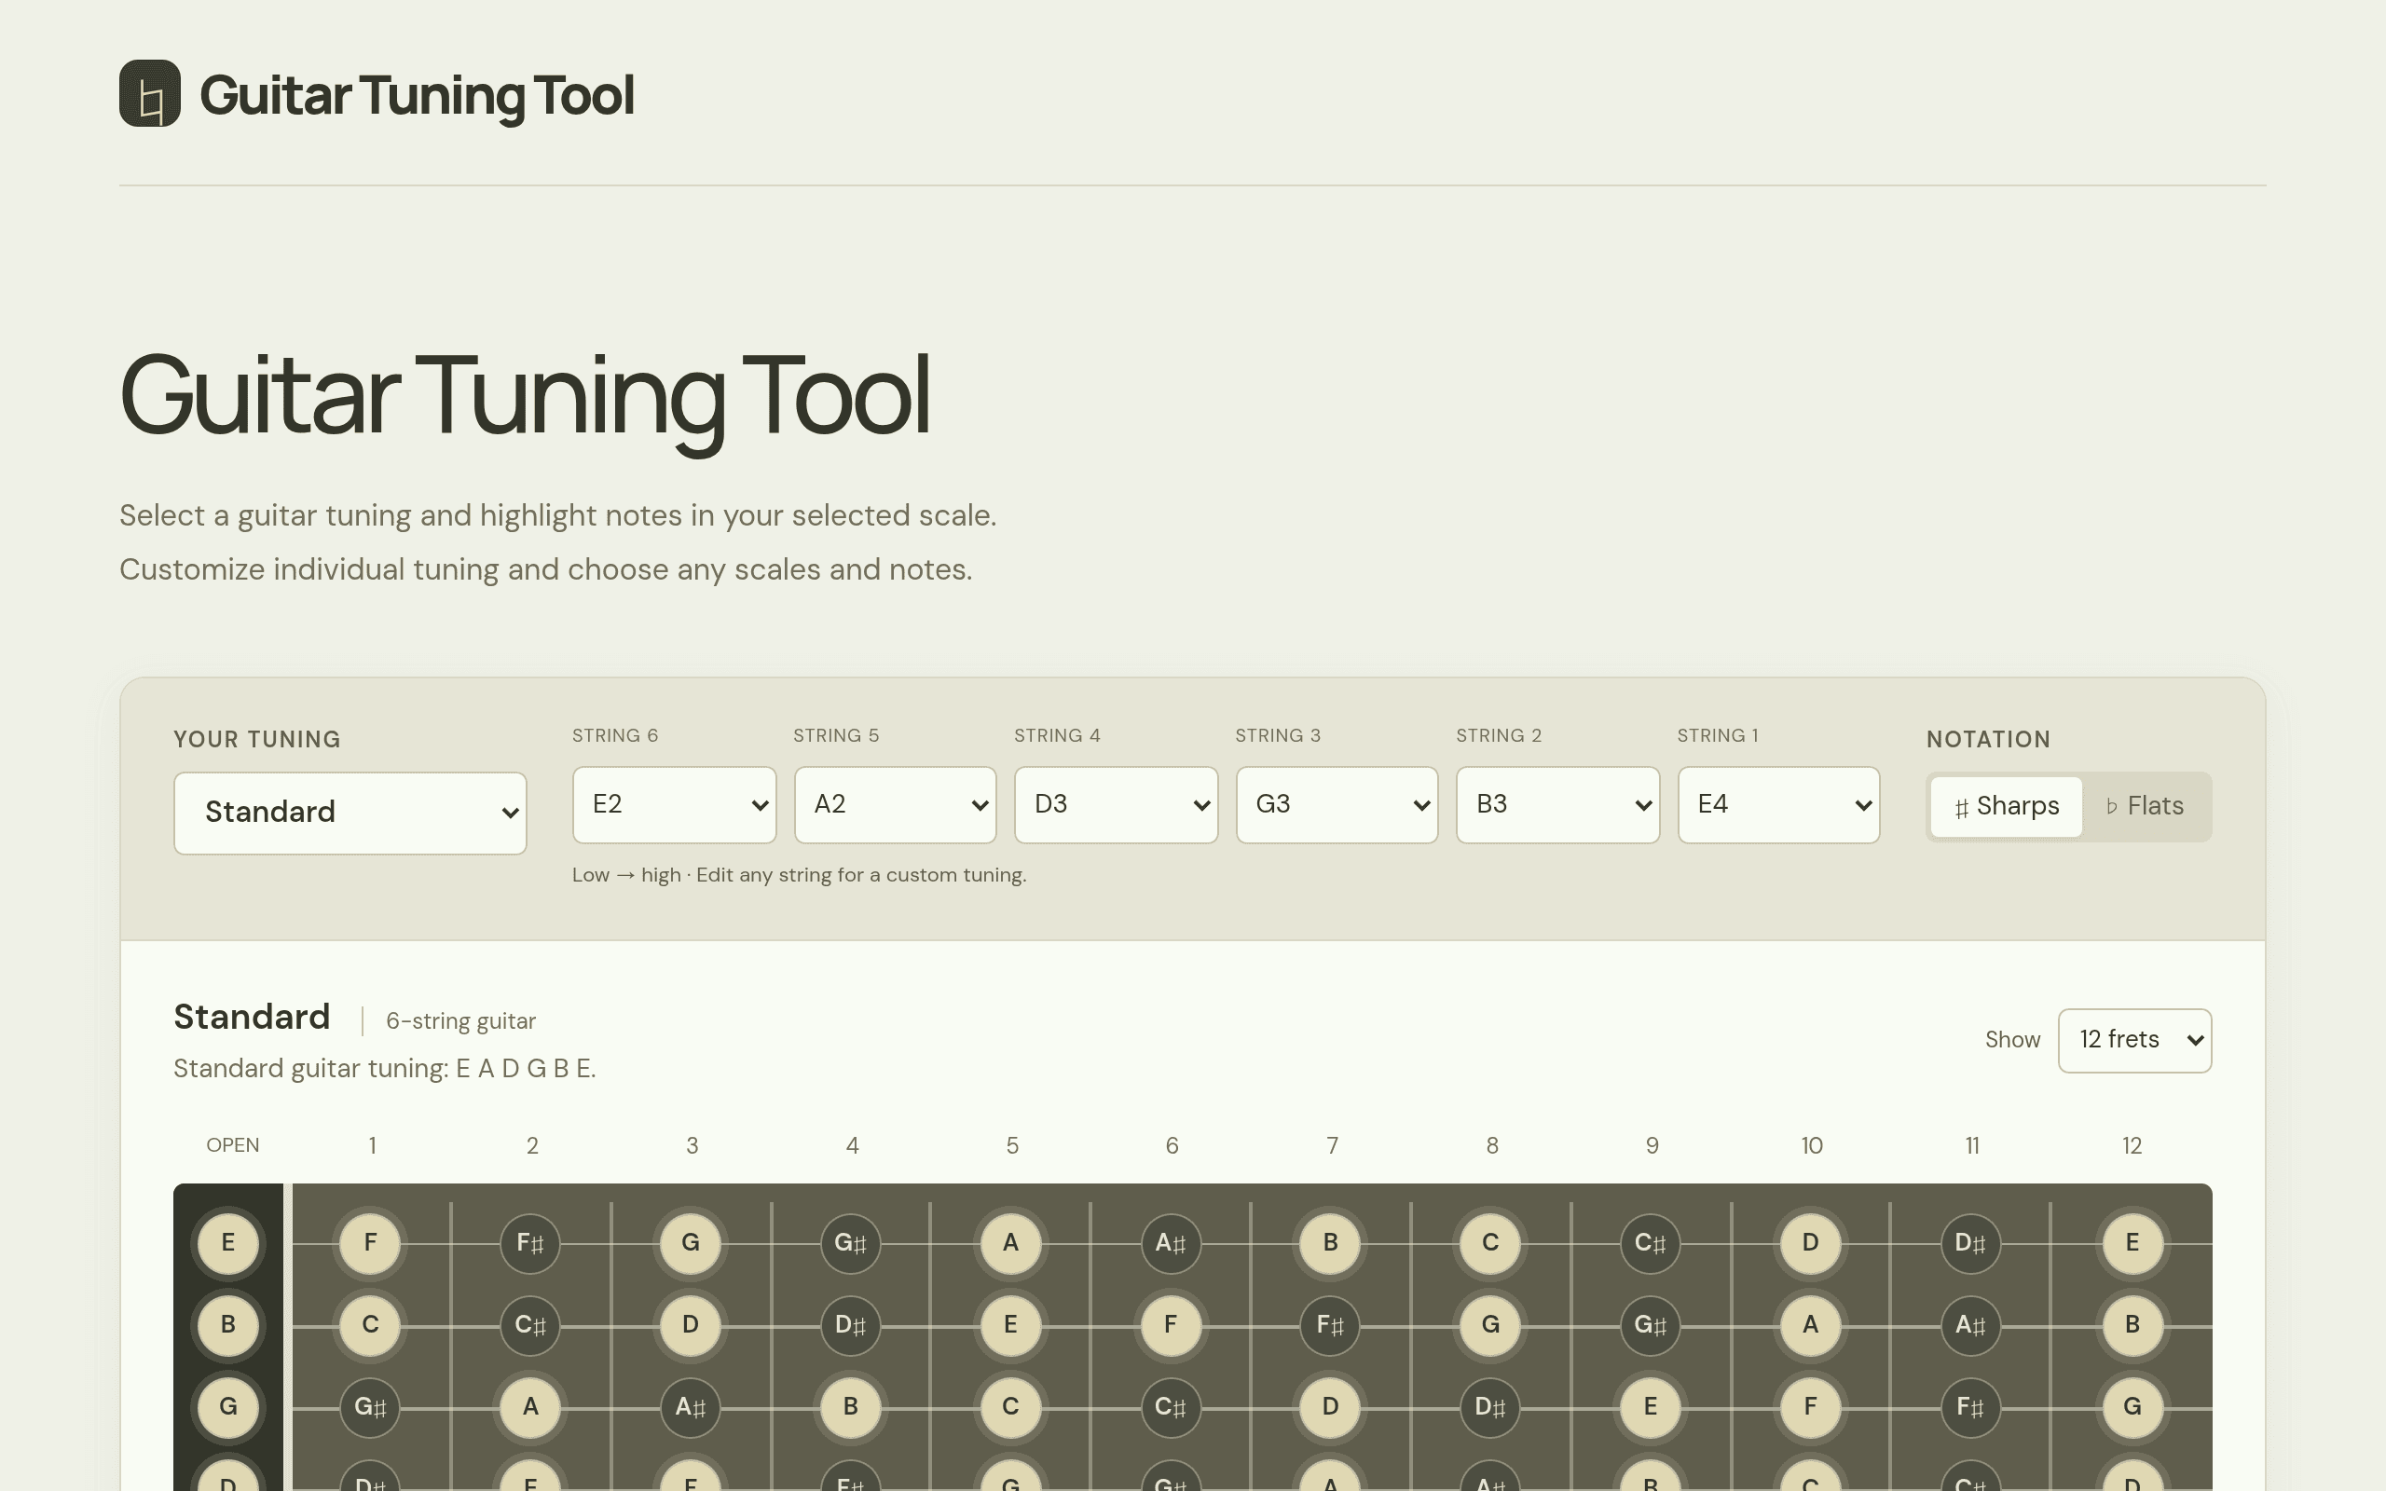Click G note at fret 3 top string
The height and width of the screenshot is (1491, 2386).
coord(690,1242)
